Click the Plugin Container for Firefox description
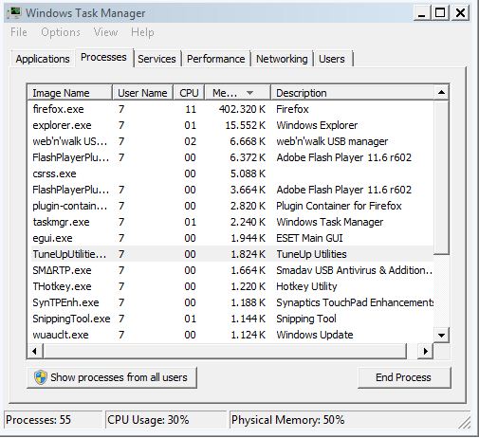 coord(339,206)
